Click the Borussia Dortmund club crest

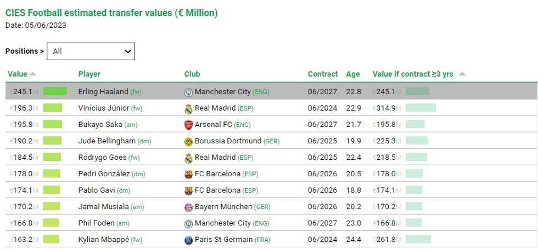pos(189,141)
